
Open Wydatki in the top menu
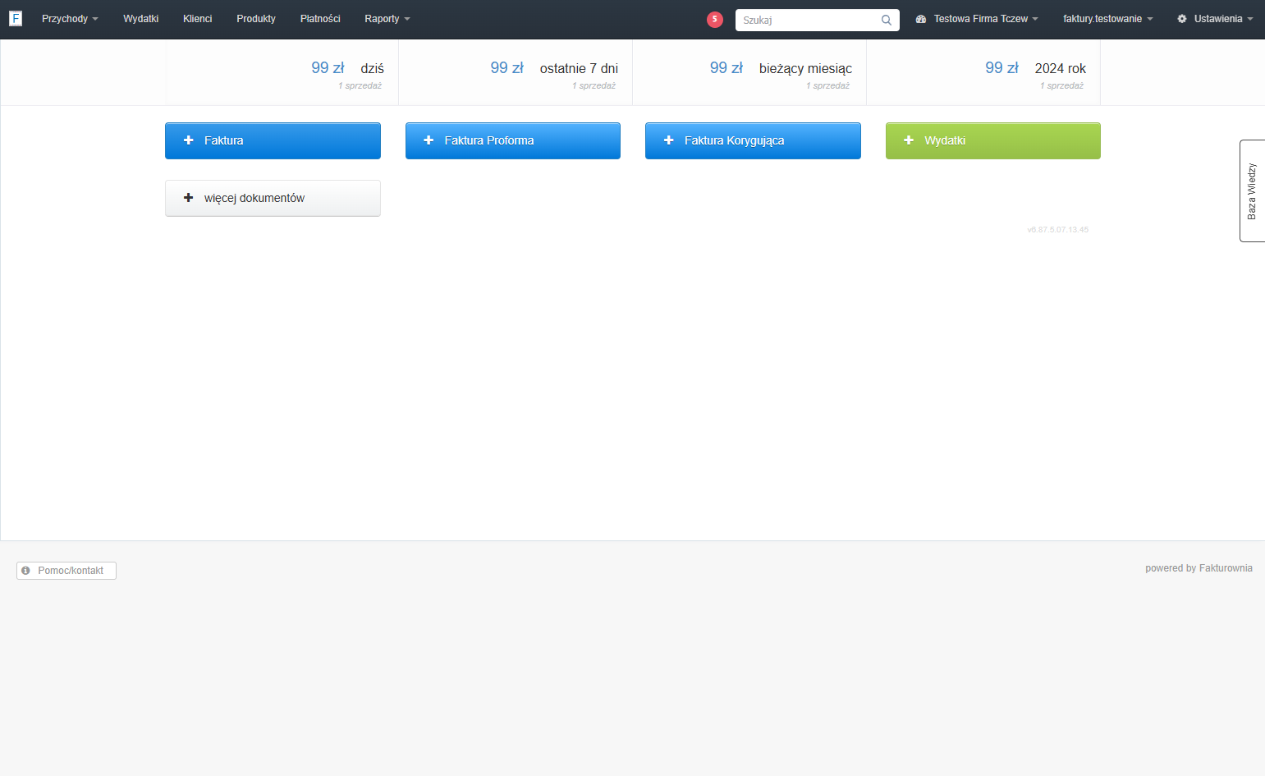point(140,19)
